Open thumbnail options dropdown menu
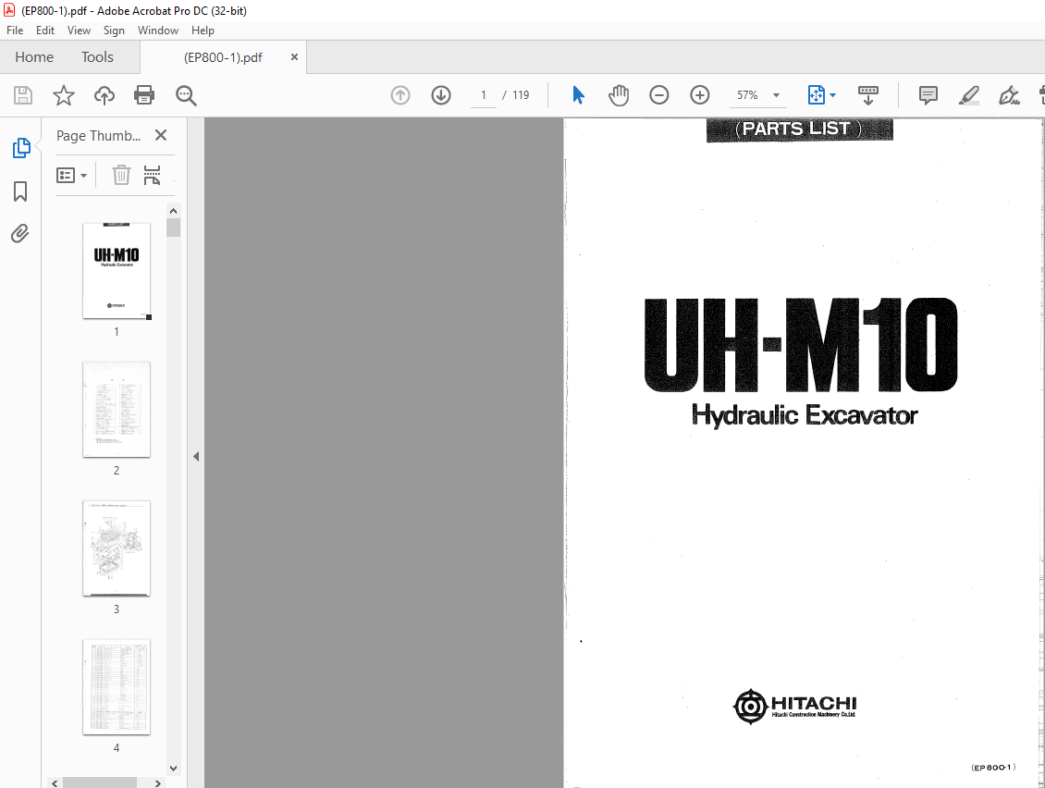The width and height of the screenshot is (1045, 788). point(72,176)
